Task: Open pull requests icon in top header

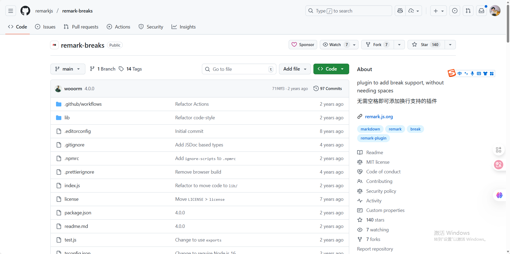Action: [468, 11]
